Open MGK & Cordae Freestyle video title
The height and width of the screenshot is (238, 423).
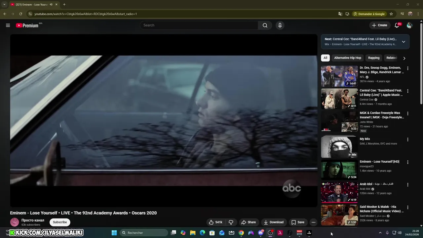pyautogui.click(x=382, y=115)
